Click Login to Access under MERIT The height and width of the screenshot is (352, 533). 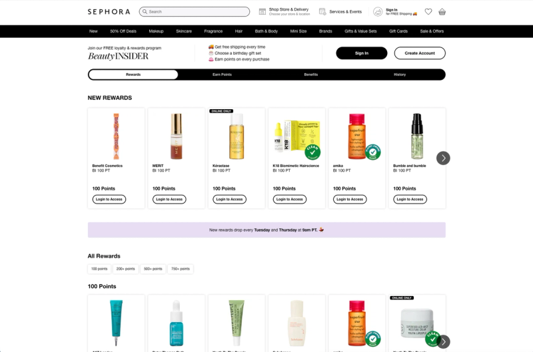tap(169, 199)
